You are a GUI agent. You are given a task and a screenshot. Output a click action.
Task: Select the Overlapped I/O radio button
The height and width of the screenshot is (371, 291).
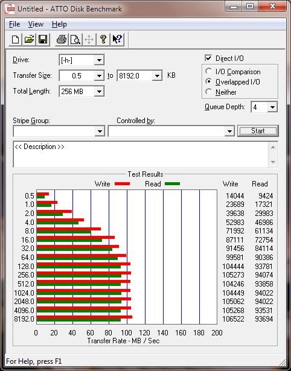(x=209, y=81)
